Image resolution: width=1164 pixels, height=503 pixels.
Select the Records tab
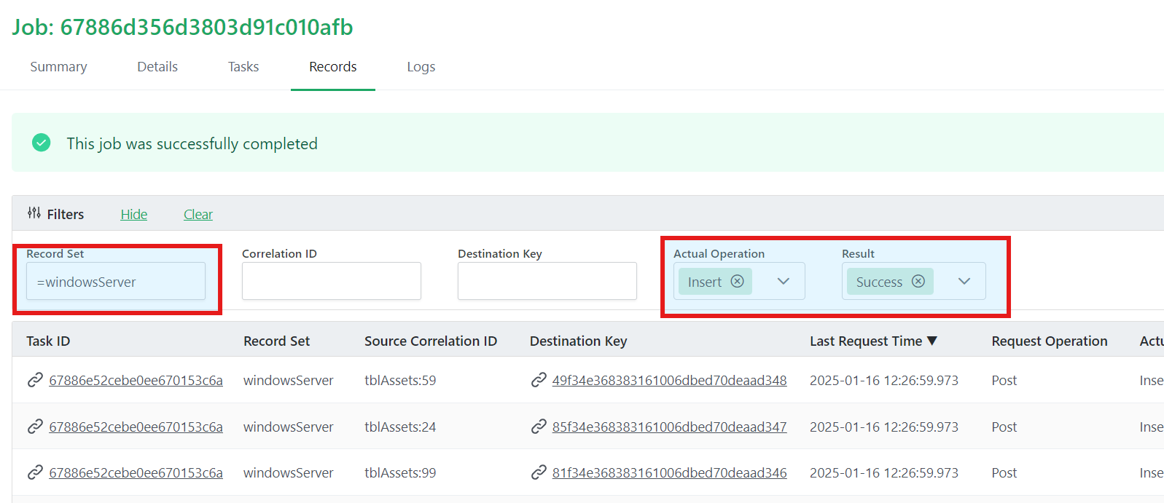(333, 67)
